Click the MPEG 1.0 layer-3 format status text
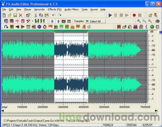162x127 pixels. coord(31,125)
